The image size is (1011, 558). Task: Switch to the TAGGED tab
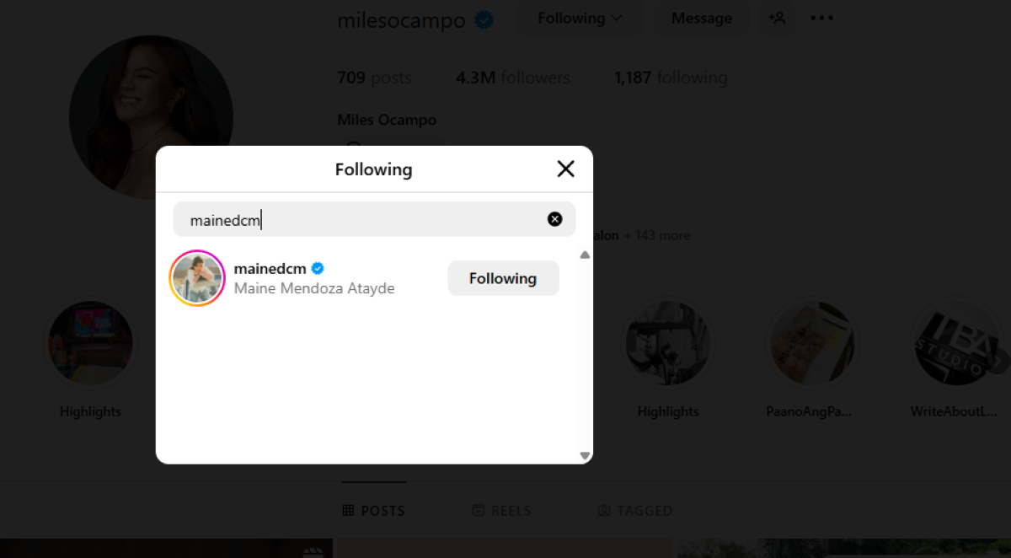tap(634, 510)
